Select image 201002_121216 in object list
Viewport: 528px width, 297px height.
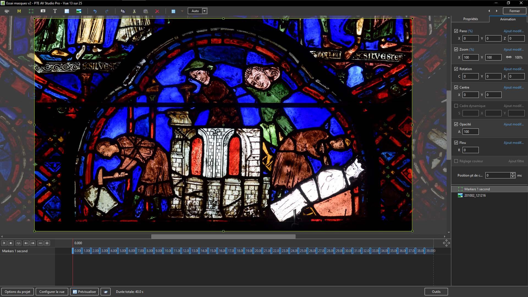coord(490,196)
